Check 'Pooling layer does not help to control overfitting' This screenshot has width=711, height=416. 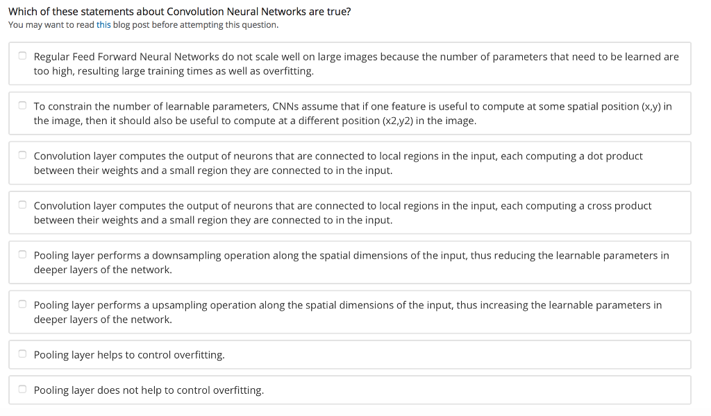tap(22, 388)
